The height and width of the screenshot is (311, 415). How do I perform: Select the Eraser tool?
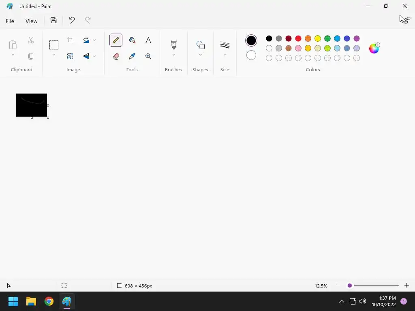point(116,56)
